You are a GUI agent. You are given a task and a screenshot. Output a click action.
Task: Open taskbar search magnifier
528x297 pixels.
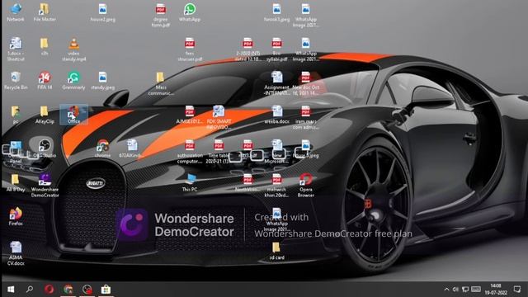(30, 290)
